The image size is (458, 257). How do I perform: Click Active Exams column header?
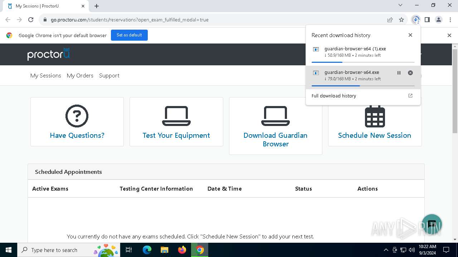tap(50, 188)
